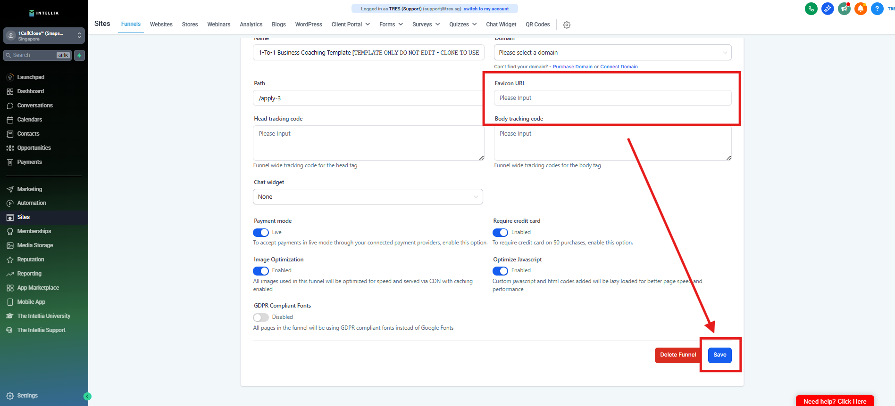Screen dimensions: 895x406
Task: Click the green lightning quick actions icon
Action: pyautogui.click(x=79, y=56)
